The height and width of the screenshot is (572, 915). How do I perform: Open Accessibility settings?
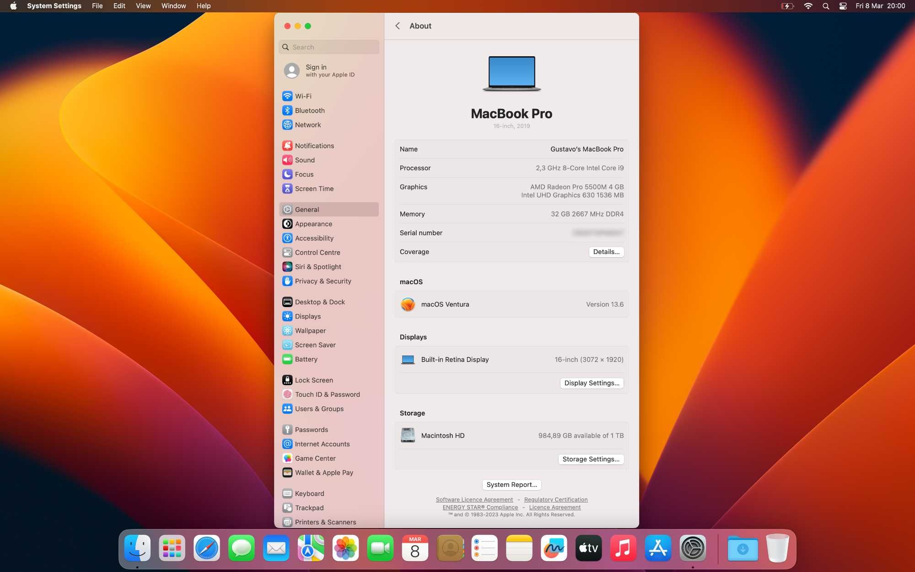pyautogui.click(x=328, y=238)
